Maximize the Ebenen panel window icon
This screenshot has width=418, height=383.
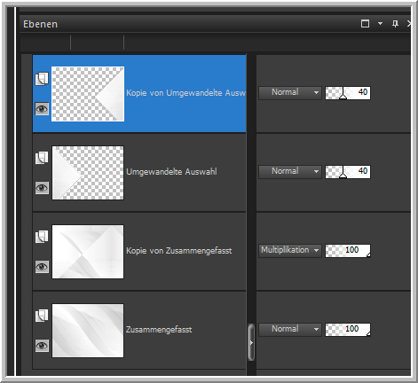(x=365, y=24)
